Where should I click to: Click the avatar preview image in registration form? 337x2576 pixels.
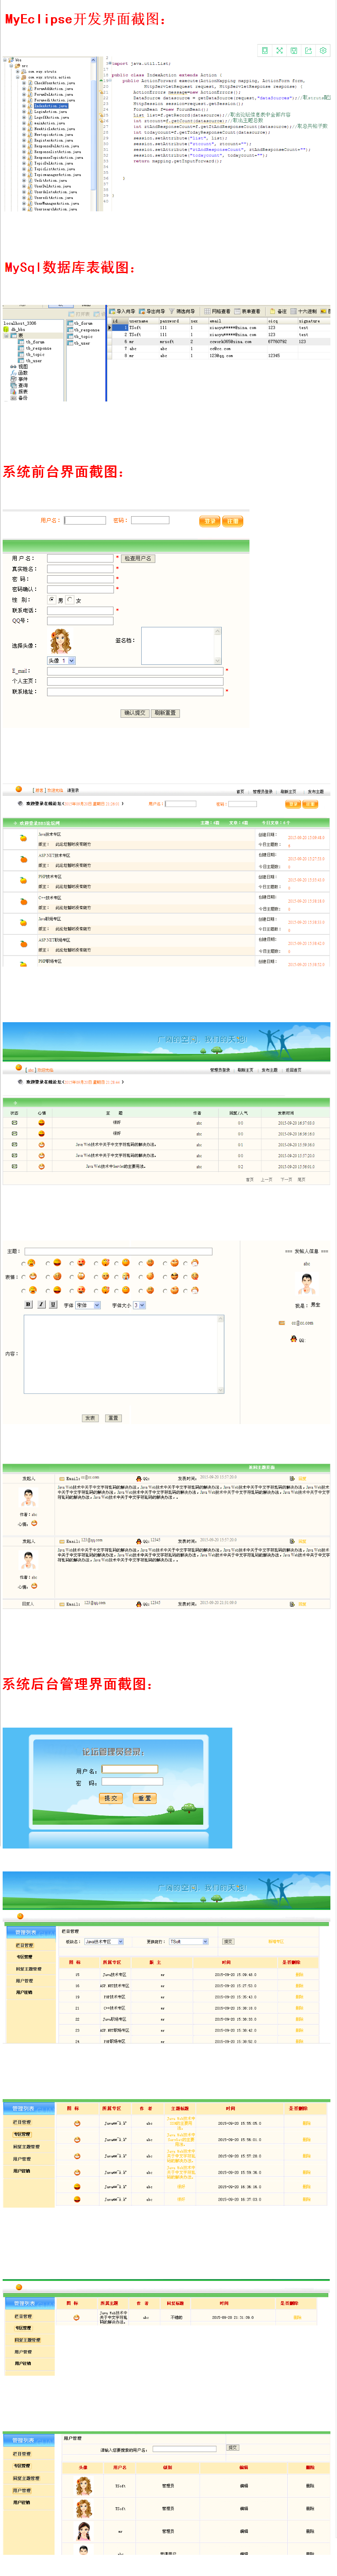pyautogui.click(x=61, y=641)
